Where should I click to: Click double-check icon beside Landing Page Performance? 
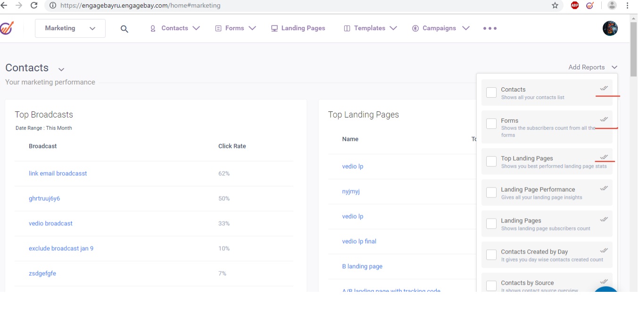click(x=604, y=188)
